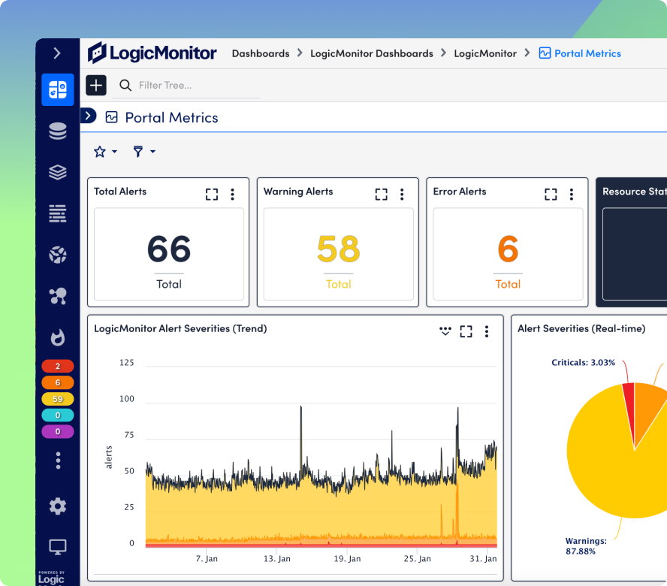Click the yellow warning alerts badge showing 59
The width and height of the screenshot is (667, 586).
click(x=58, y=399)
